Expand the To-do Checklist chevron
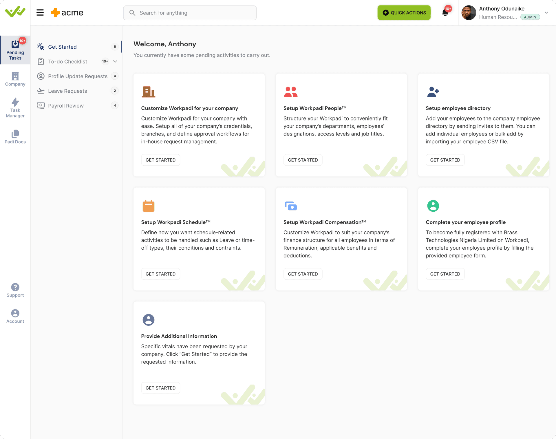This screenshot has height=439, width=556. click(x=115, y=61)
